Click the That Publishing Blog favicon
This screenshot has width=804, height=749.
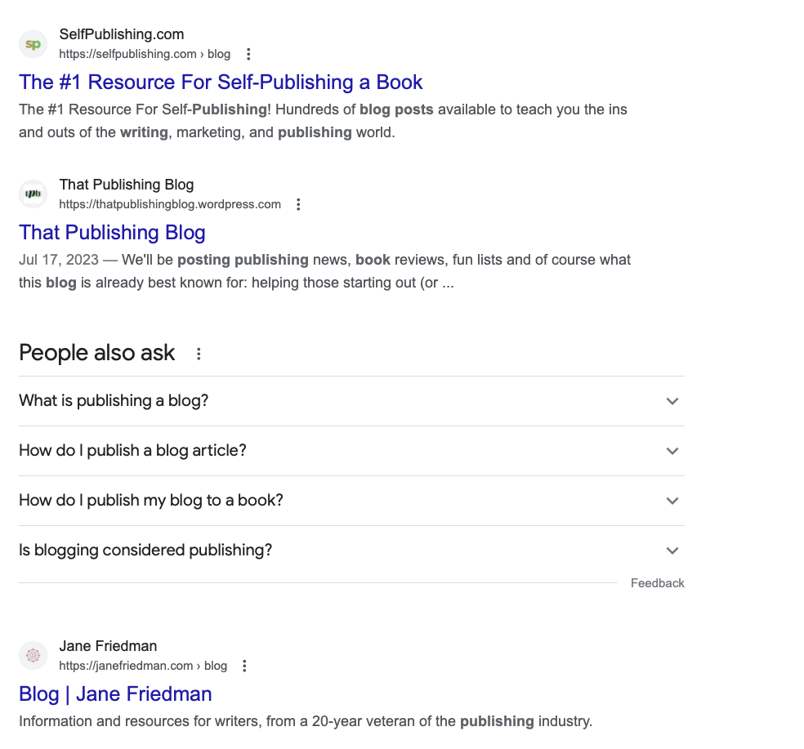point(33,194)
